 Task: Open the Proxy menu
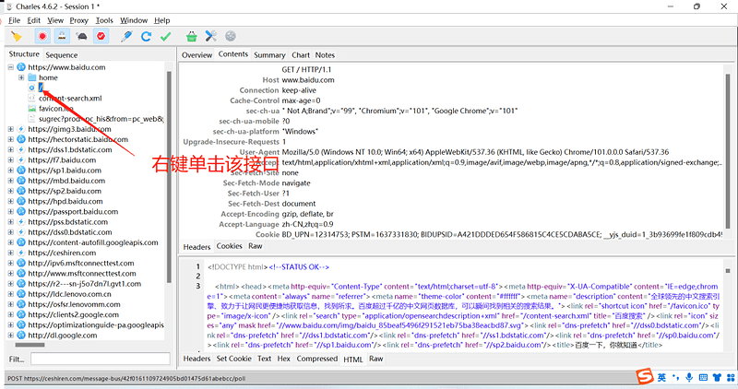(x=78, y=20)
